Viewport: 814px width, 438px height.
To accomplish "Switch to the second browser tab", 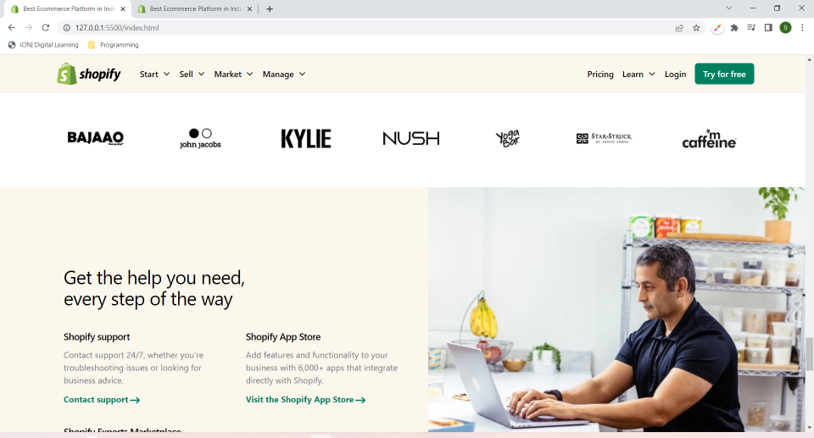I will (x=193, y=8).
